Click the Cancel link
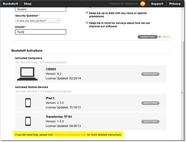 coord(166,37)
